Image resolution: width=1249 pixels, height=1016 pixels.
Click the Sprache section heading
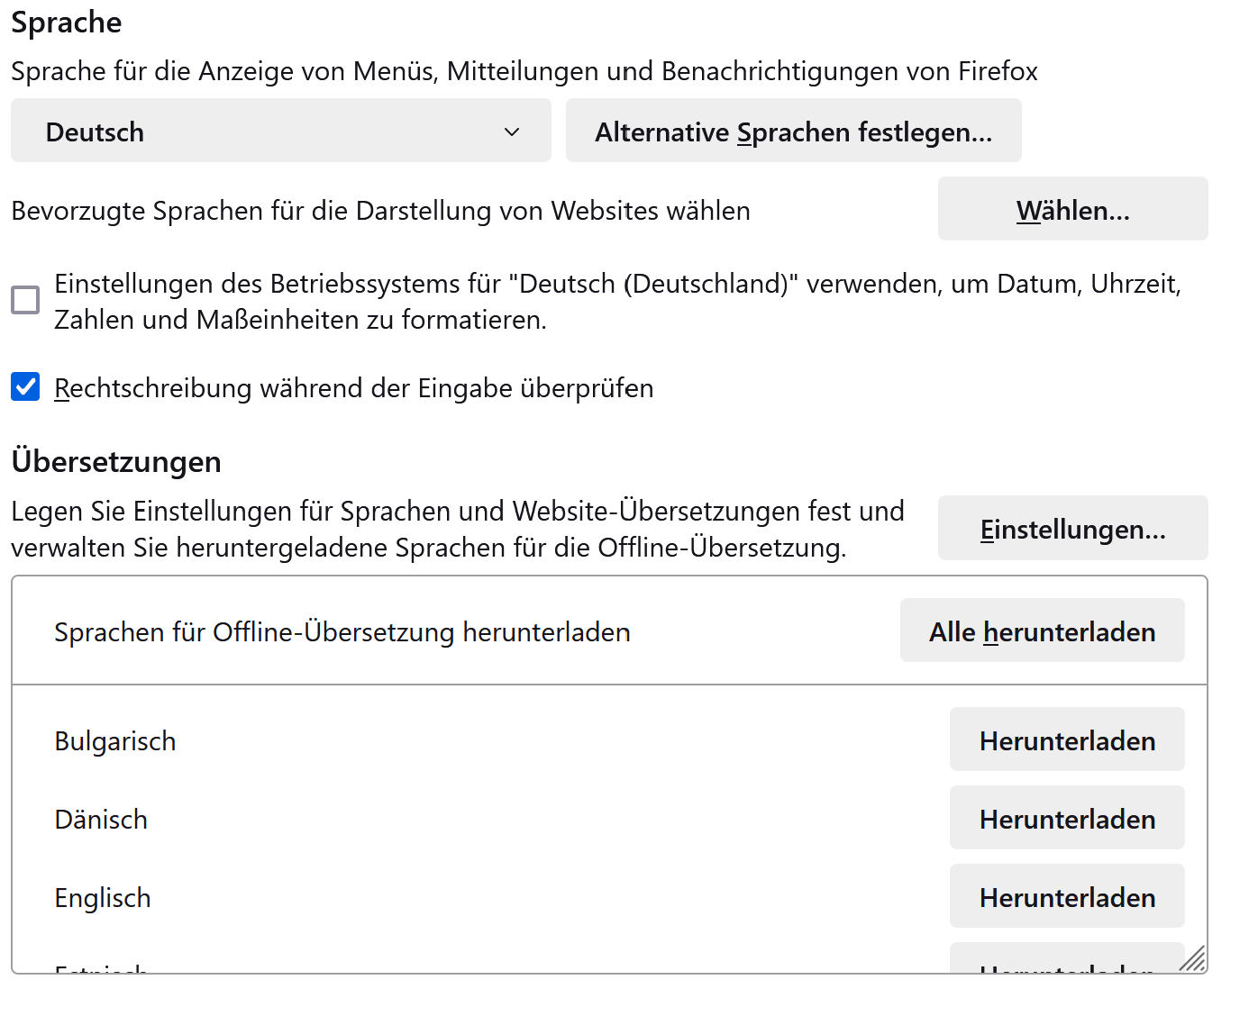click(67, 22)
